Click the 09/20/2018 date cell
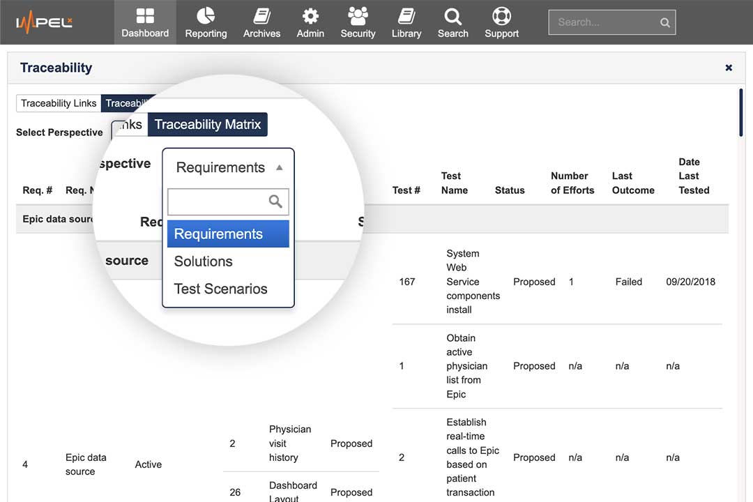Image resolution: width=753 pixels, height=502 pixels. pos(690,282)
